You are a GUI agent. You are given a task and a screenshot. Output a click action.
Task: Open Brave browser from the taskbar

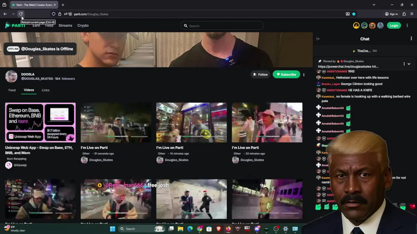pyautogui.click(x=219, y=229)
